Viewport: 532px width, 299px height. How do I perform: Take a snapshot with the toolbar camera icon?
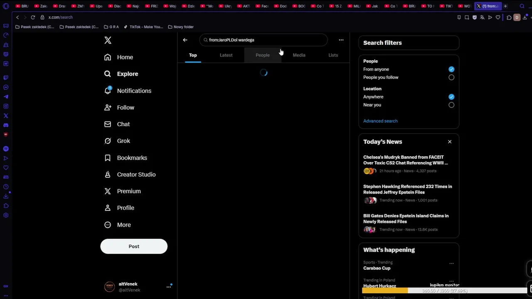coord(467,17)
